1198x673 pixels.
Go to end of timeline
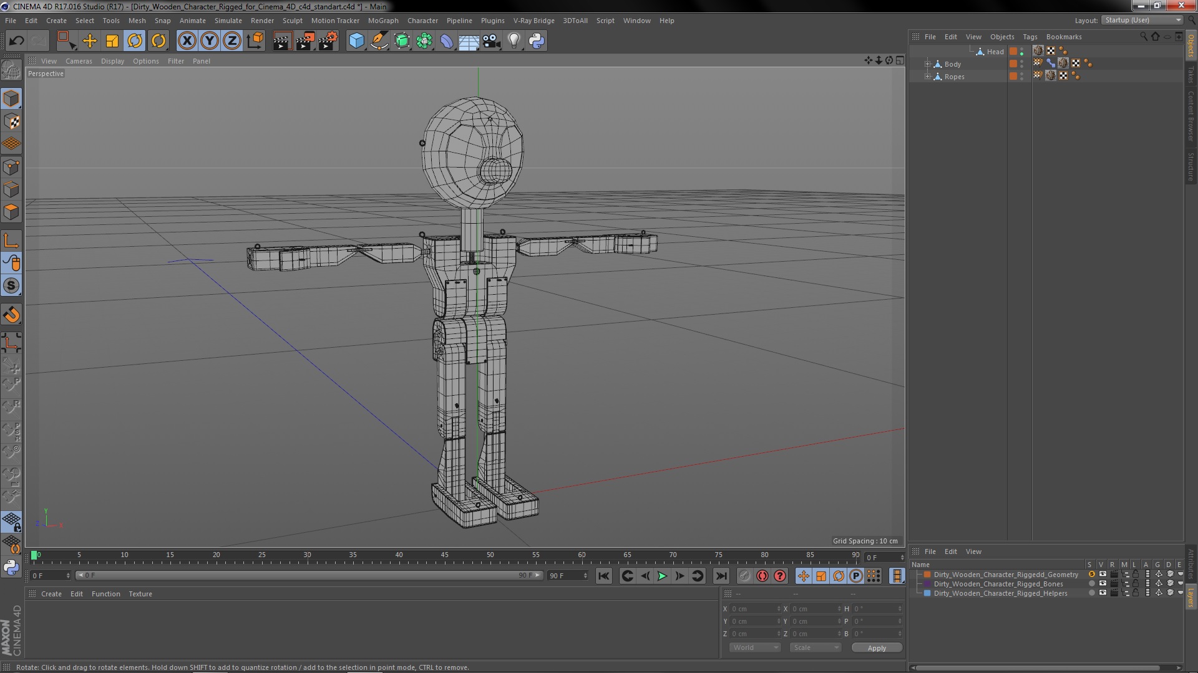point(721,576)
